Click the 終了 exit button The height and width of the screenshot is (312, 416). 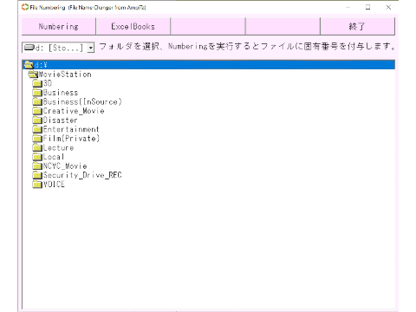click(x=357, y=26)
